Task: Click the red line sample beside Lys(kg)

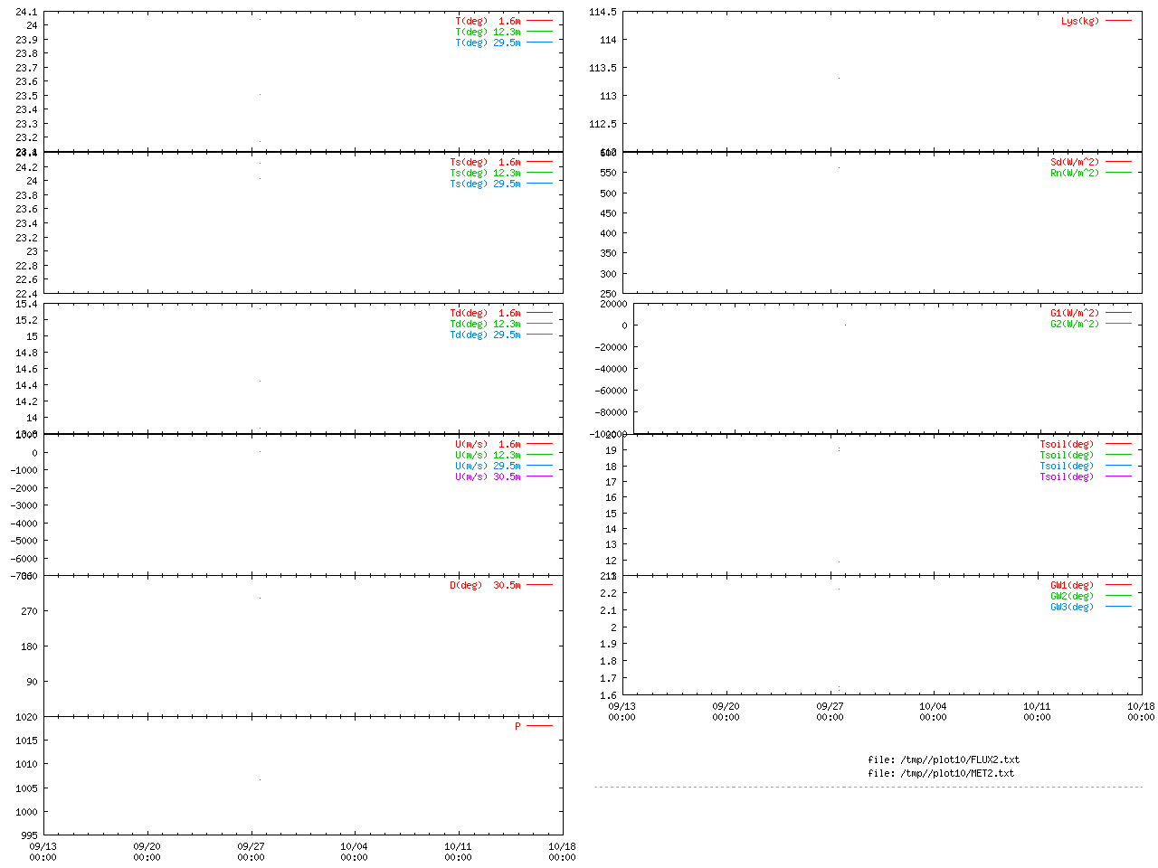Action: pos(1118,21)
